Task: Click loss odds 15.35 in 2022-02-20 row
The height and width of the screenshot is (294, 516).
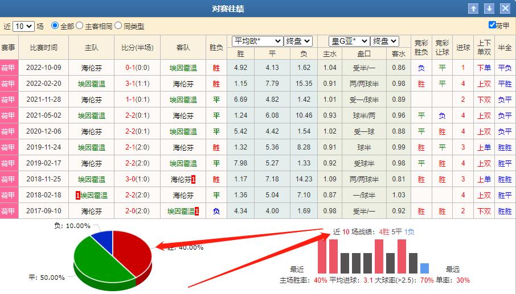Action: click(x=304, y=84)
